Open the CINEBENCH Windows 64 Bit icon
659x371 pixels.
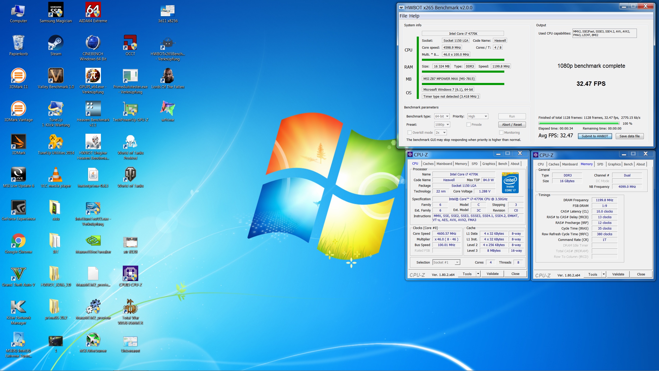[x=93, y=48]
